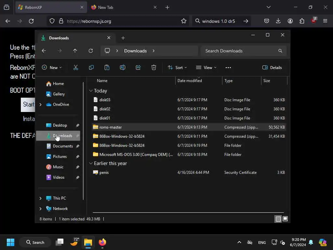The width and height of the screenshot is (333, 250).
Task: Click the Delete trash can icon
Action: (x=154, y=68)
